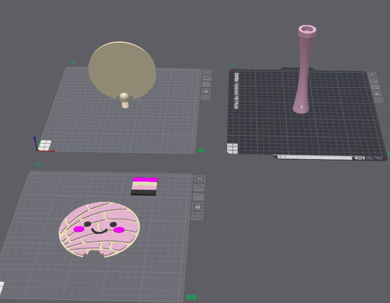This screenshot has height=303, width=390.
Task: Click the green 01 plate label
Action: 201,151
